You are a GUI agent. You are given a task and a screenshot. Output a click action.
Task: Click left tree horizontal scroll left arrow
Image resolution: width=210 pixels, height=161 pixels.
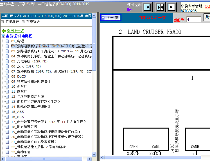pyautogui.click(x=3, y=159)
